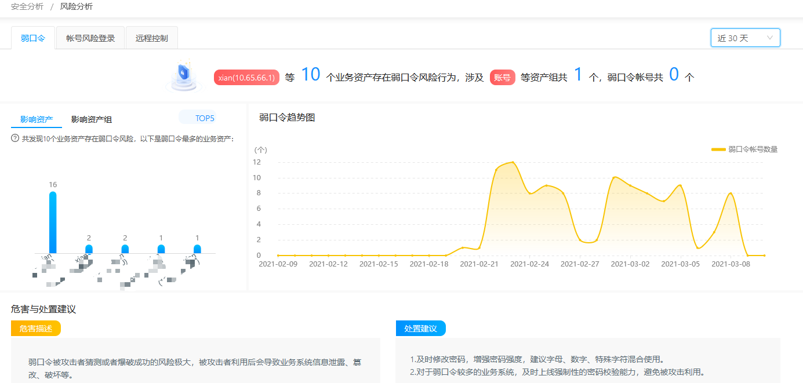The width and height of the screenshot is (803, 383).
Task: Click the red 账号 asset group tag
Action: [502, 76]
